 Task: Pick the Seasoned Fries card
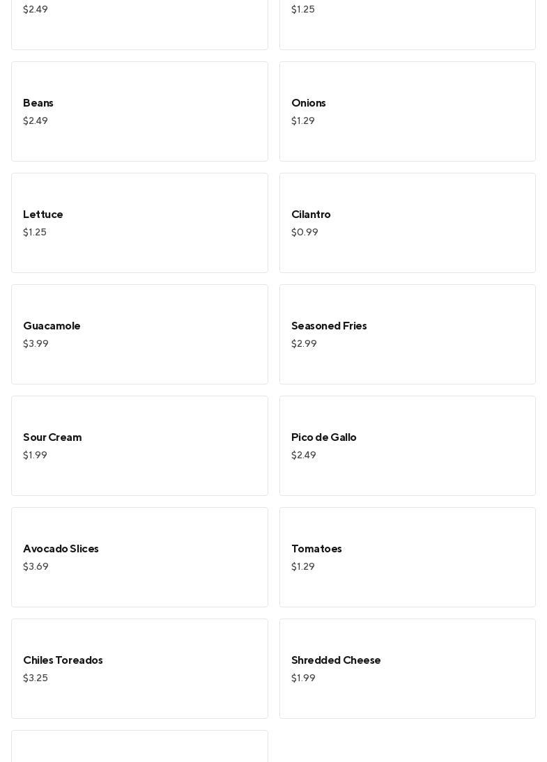407,334
